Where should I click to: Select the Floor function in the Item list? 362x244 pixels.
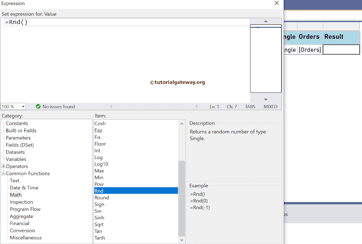point(100,144)
